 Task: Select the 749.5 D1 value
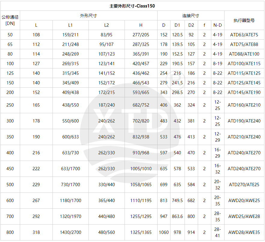coord(177,201)
